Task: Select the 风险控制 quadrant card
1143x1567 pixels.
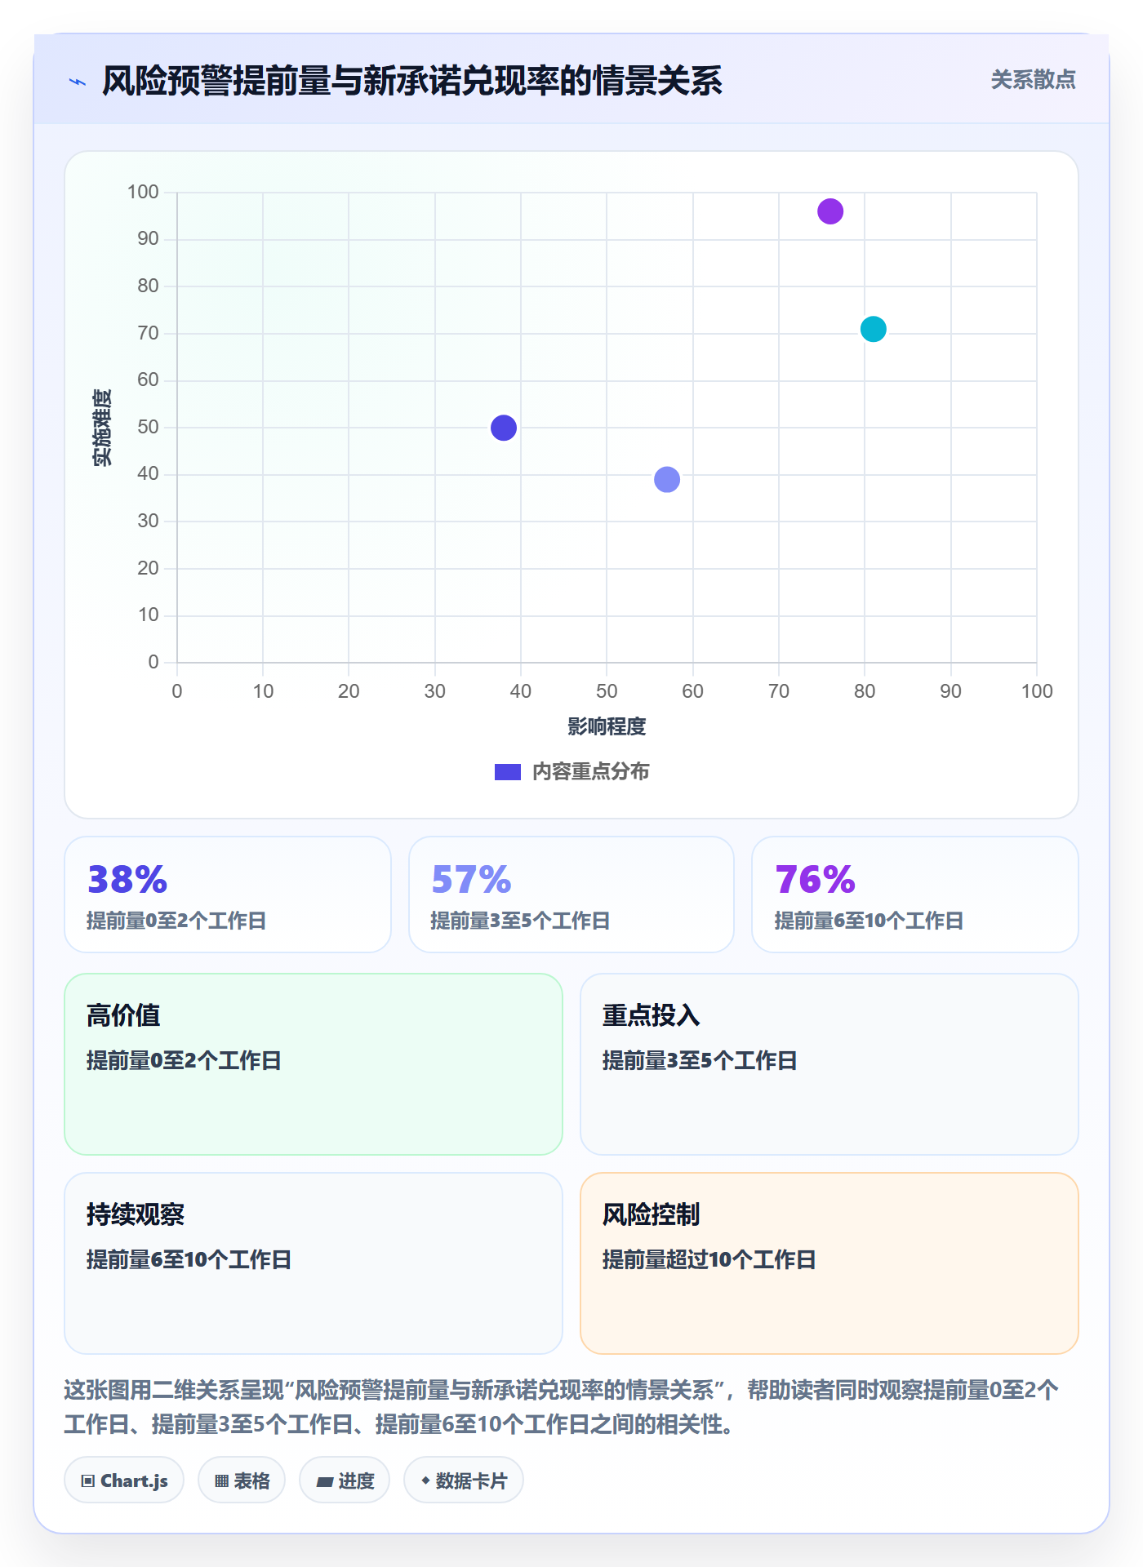Action: point(829,1263)
